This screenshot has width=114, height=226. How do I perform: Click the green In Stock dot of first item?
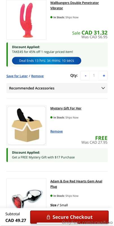click(51, 17)
